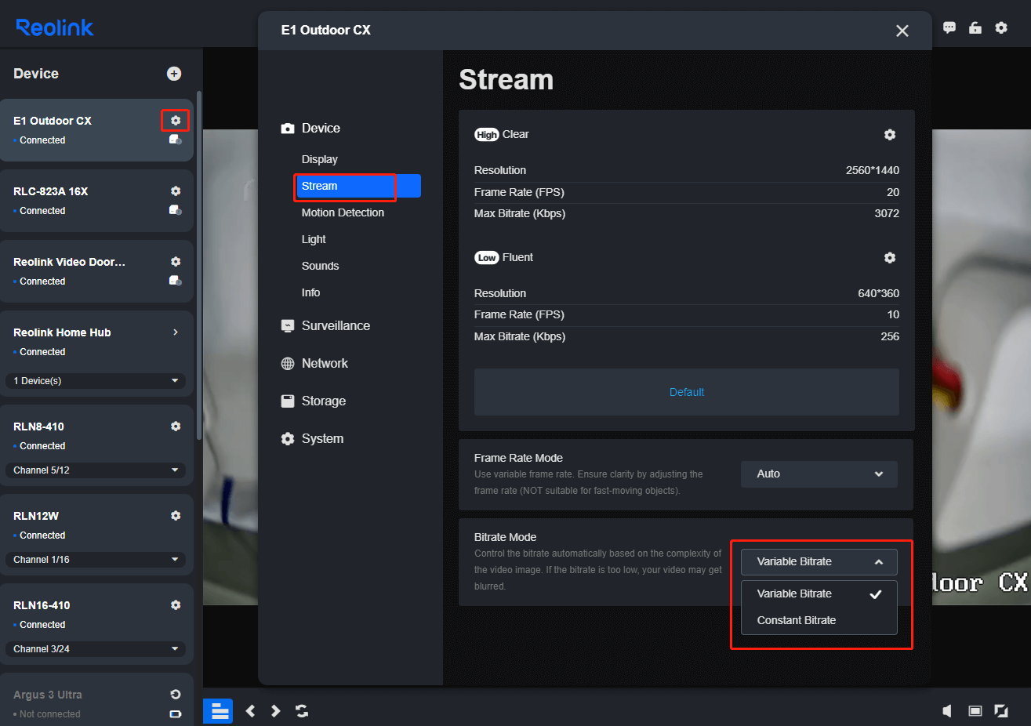Select the RLN8-410 device card
Screen dimensions: 1031x726
click(96, 445)
